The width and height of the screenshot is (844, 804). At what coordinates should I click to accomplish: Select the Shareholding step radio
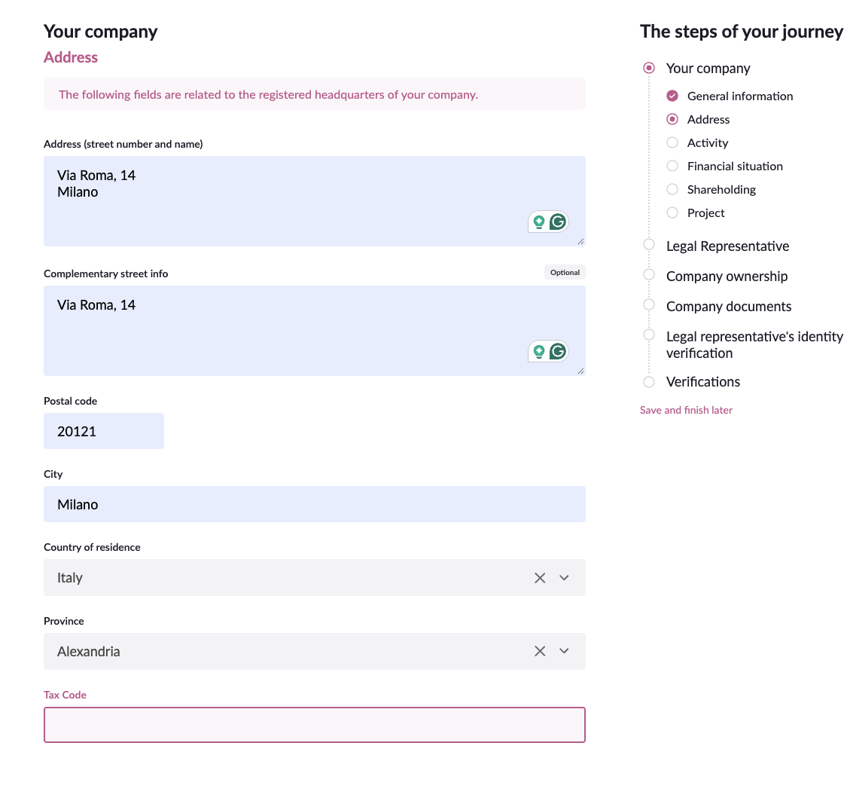672,189
